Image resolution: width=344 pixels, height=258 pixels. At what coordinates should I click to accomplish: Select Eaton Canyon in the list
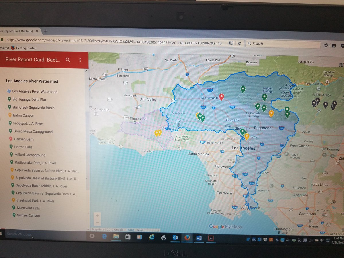point(21,116)
